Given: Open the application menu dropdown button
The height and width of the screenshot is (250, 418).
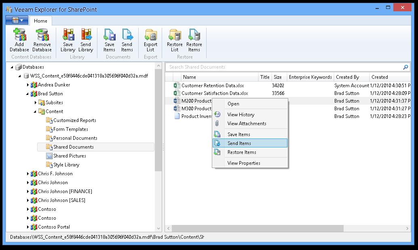Looking at the screenshot, I should tap(17, 20).
